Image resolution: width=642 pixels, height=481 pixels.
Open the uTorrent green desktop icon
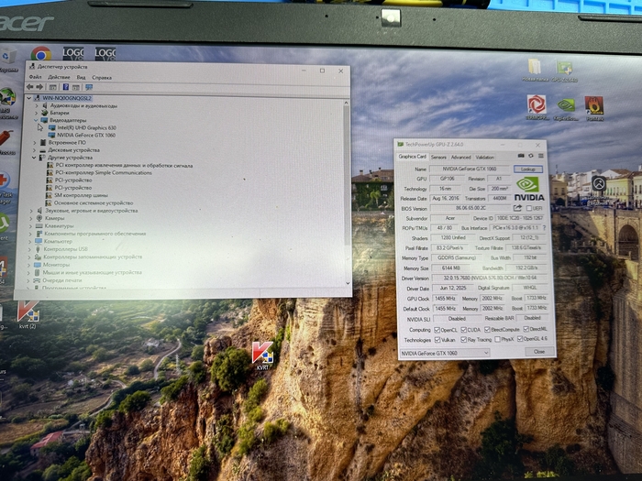[x=4, y=226]
